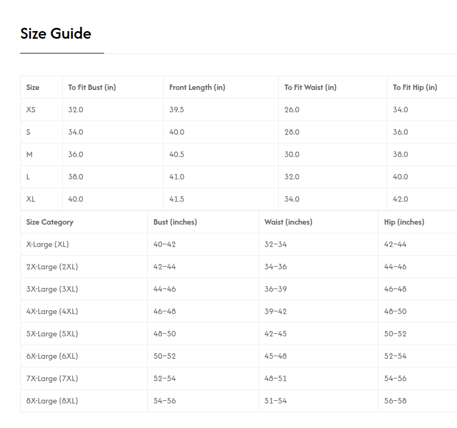Select hip range 54–56 for 7XL

pos(395,378)
